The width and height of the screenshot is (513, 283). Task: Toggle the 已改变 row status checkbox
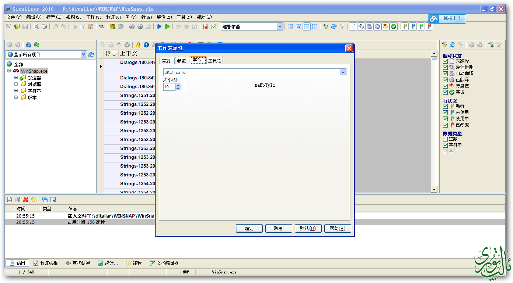[x=445, y=125]
